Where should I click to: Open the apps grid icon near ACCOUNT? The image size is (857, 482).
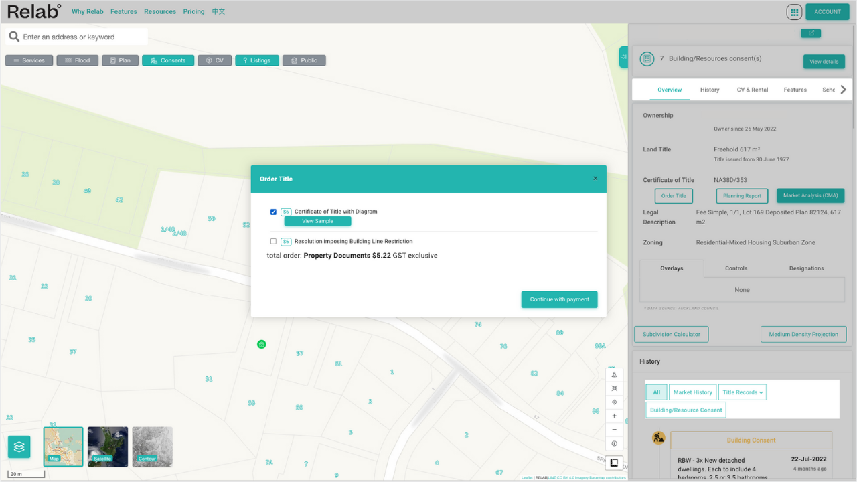pyautogui.click(x=794, y=11)
